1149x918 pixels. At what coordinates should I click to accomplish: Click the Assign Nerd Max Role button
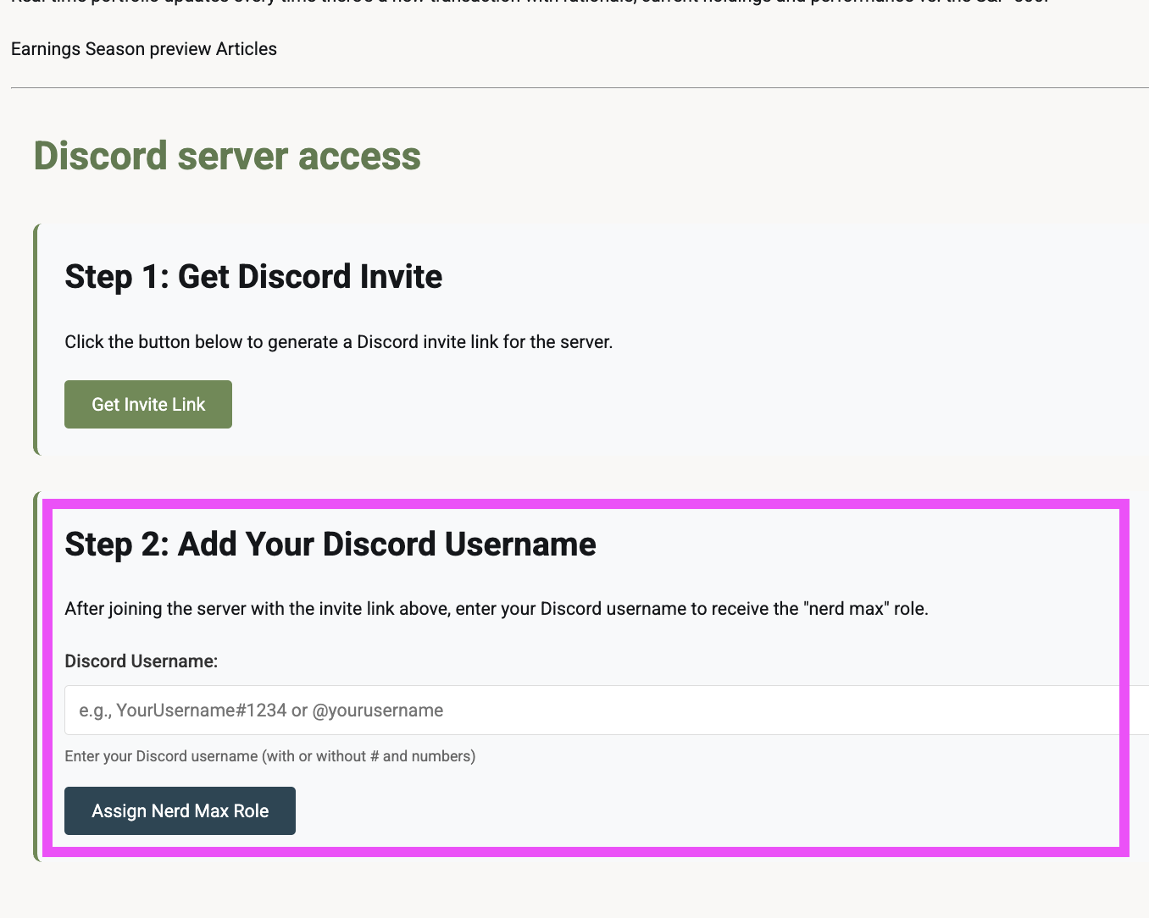point(180,810)
